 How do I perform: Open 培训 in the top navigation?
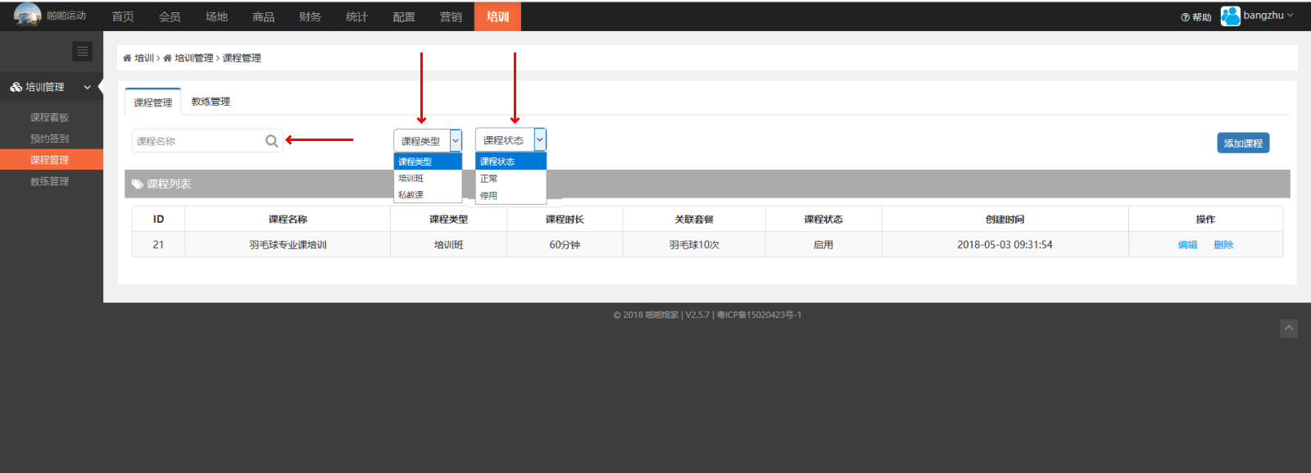(497, 16)
